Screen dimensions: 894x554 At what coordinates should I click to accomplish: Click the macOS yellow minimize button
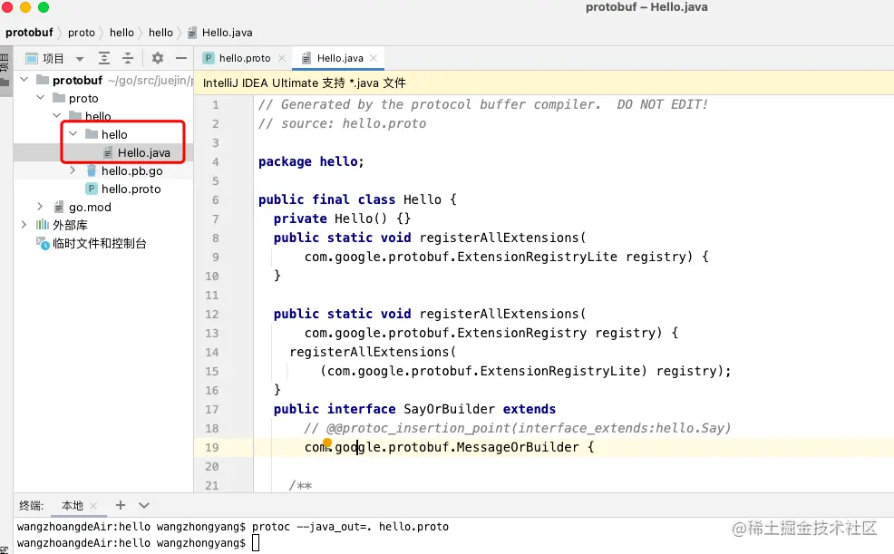tap(25, 7)
